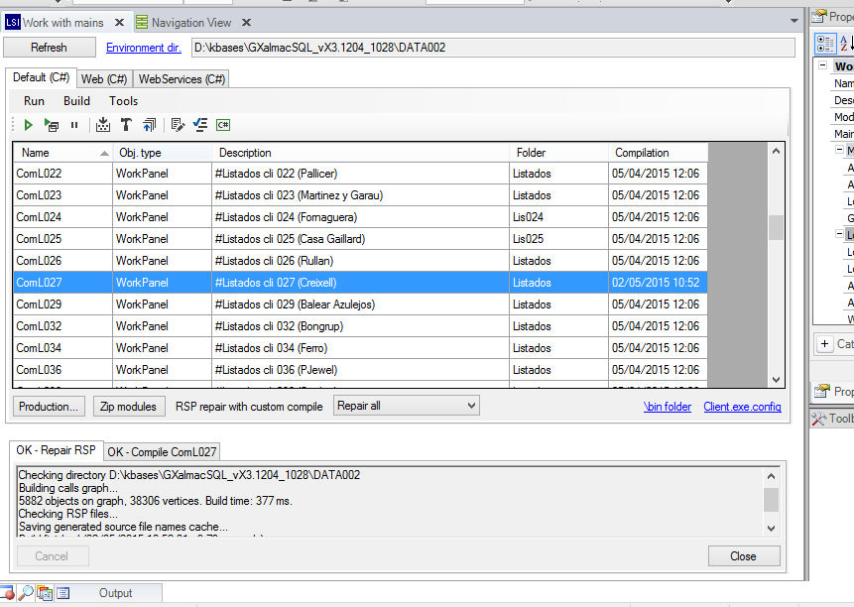Click the hammer build icon
The height and width of the screenshot is (607, 854).
coord(126,125)
